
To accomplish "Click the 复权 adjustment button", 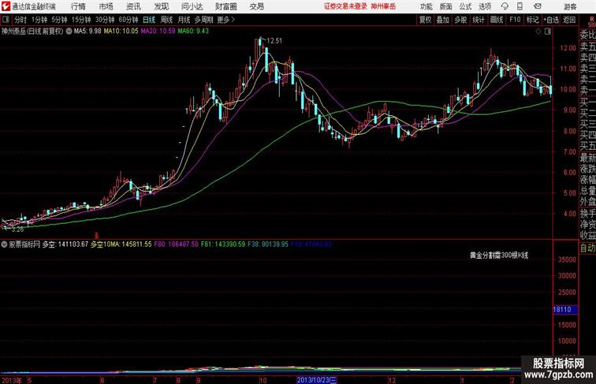I will (x=425, y=20).
